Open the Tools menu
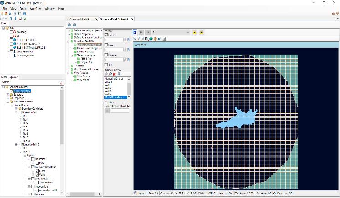This screenshot has height=198, width=340. (23, 9)
